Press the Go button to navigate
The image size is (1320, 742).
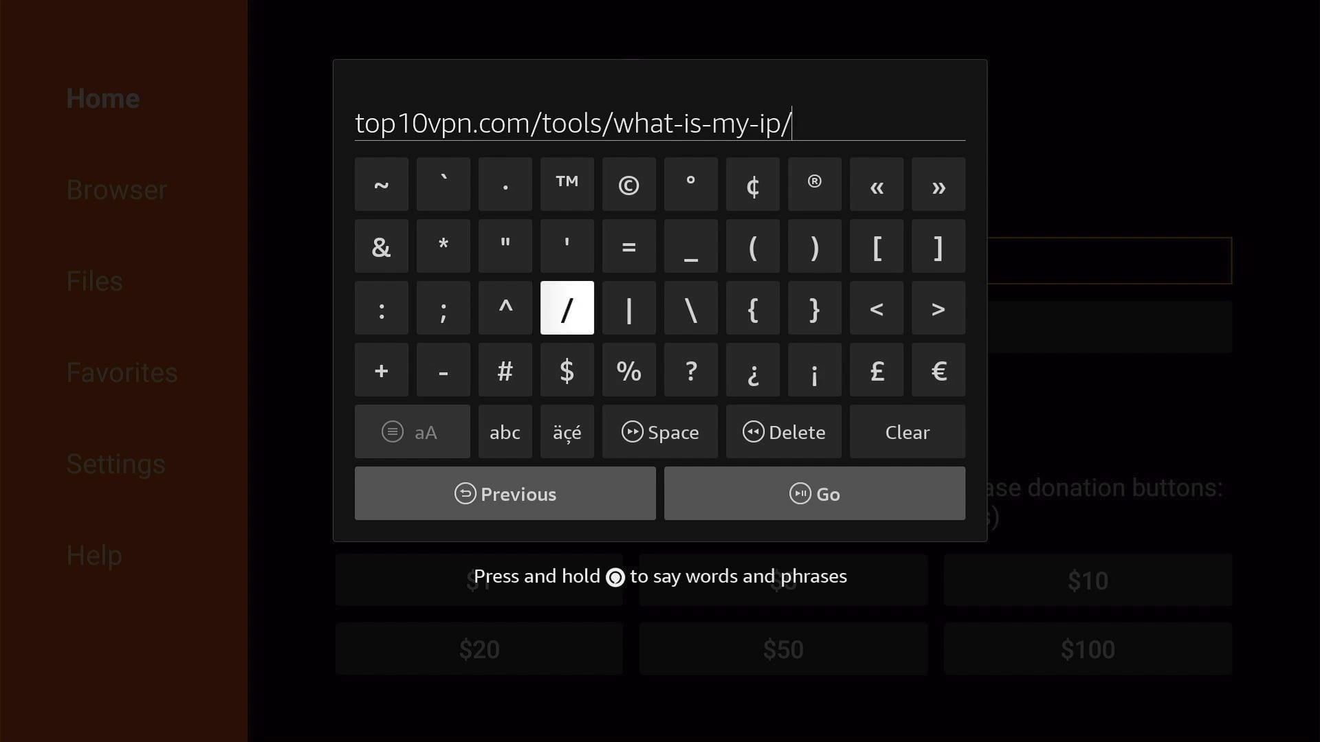[x=815, y=494]
